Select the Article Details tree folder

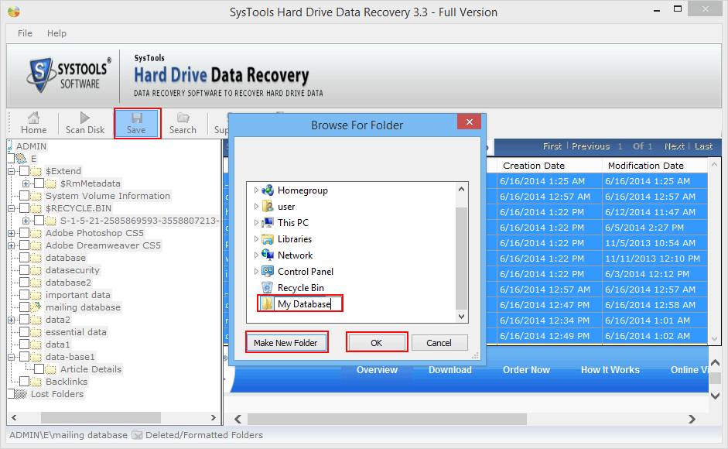91,369
